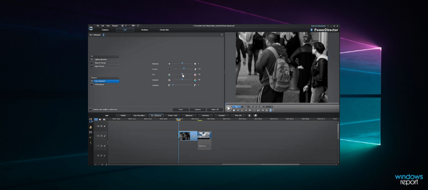Click the Split button

(x=107, y=115)
